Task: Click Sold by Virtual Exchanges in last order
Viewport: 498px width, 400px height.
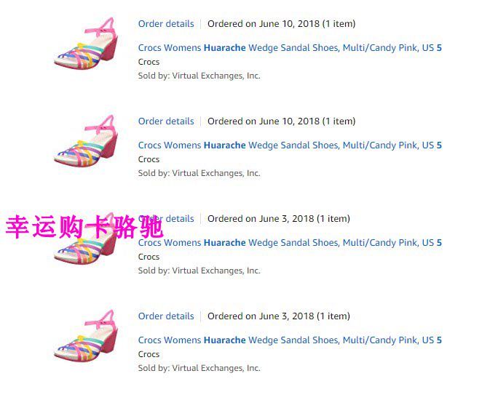Action: (199, 368)
